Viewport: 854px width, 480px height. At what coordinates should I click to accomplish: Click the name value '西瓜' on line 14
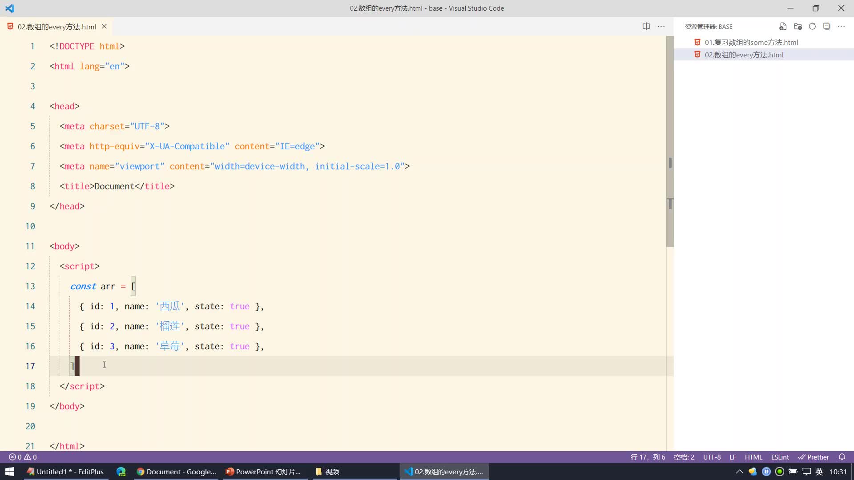pyautogui.click(x=170, y=306)
